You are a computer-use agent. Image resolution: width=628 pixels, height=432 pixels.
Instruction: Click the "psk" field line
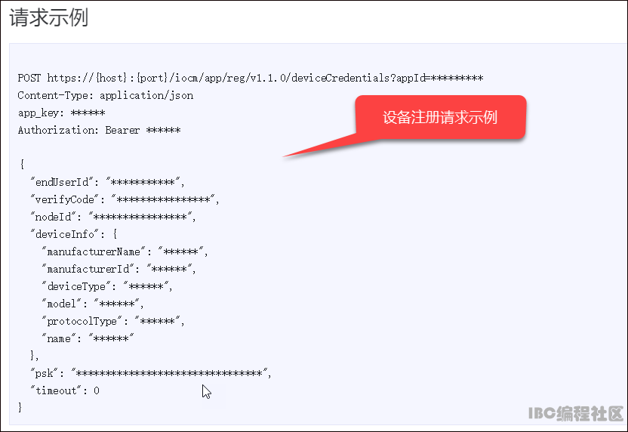coord(151,374)
